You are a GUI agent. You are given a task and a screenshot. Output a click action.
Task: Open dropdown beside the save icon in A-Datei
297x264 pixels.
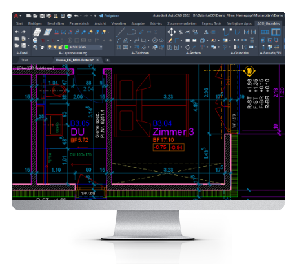click(x=28, y=46)
